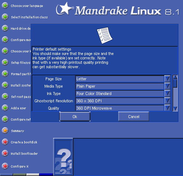Click the printer settings document icon

(105, 35)
